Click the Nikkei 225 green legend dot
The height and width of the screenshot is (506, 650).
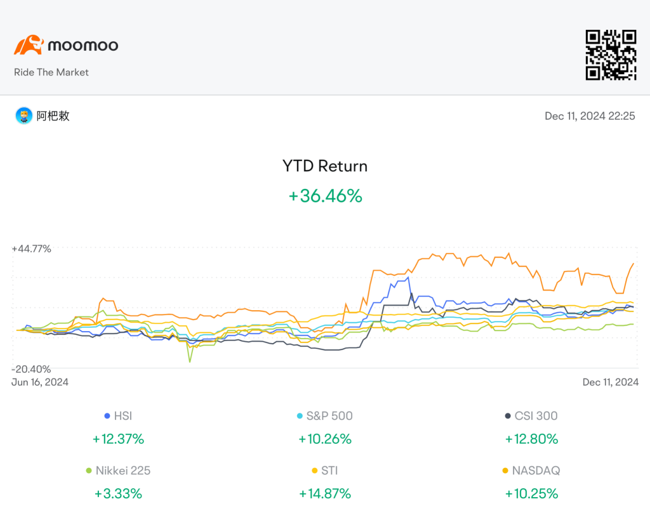89,470
